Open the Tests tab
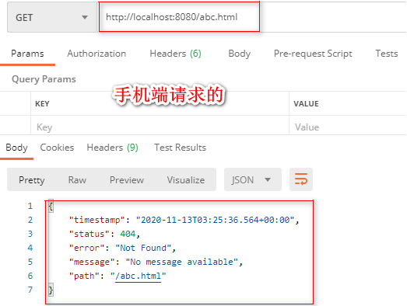This screenshot has width=407, height=306. pyautogui.click(x=387, y=54)
